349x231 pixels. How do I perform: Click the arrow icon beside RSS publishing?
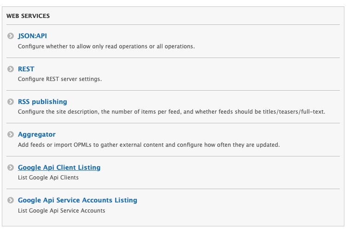pos(11,102)
